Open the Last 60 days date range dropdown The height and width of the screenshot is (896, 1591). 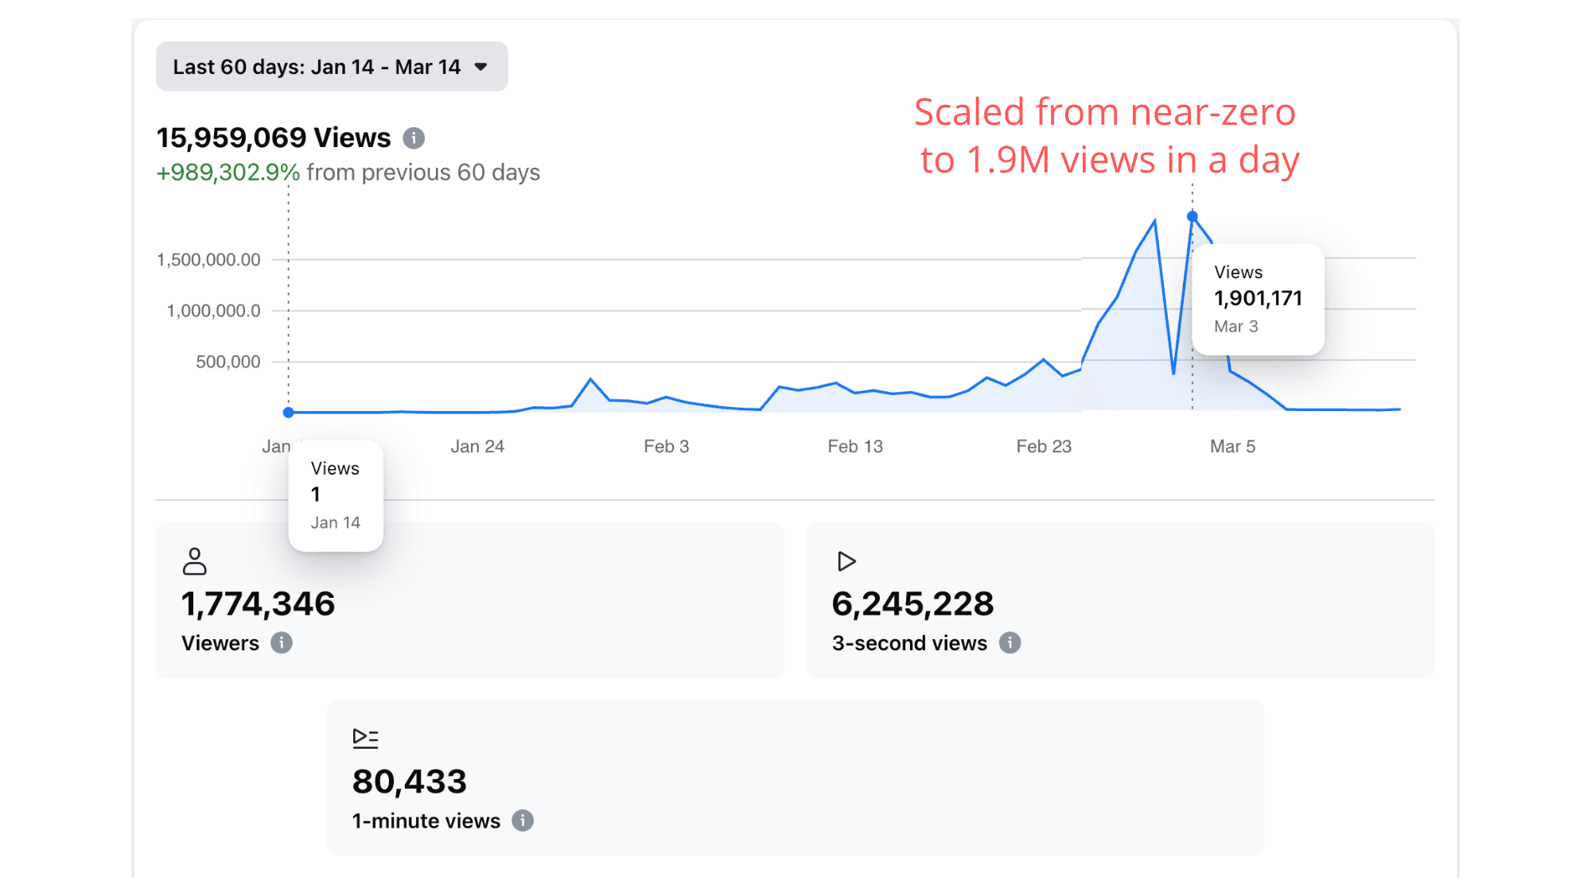(x=332, y=67)
